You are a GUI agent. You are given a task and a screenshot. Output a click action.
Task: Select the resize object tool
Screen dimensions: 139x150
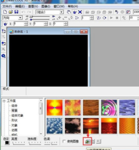[x=80, y=12]
